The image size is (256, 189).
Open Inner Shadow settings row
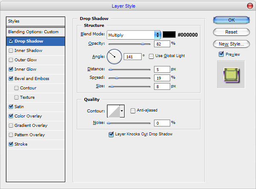[x=35, y=51]
